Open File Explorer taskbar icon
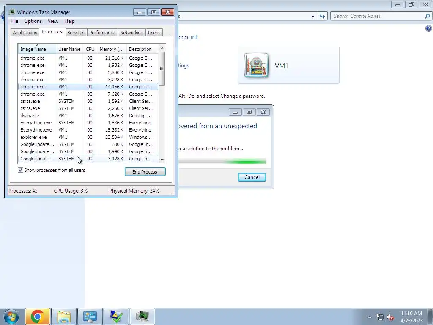The height and width of the screenshot is (325, 433). click(64, 317)
